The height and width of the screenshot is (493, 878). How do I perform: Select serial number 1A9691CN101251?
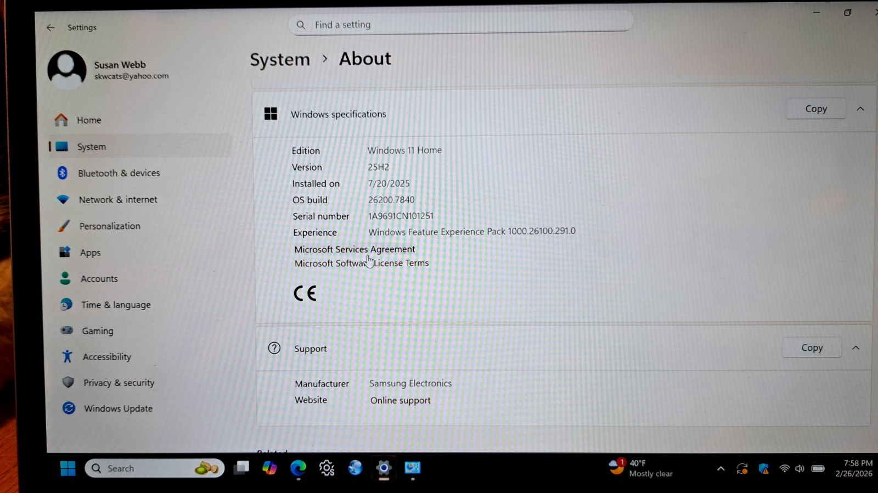401,216
